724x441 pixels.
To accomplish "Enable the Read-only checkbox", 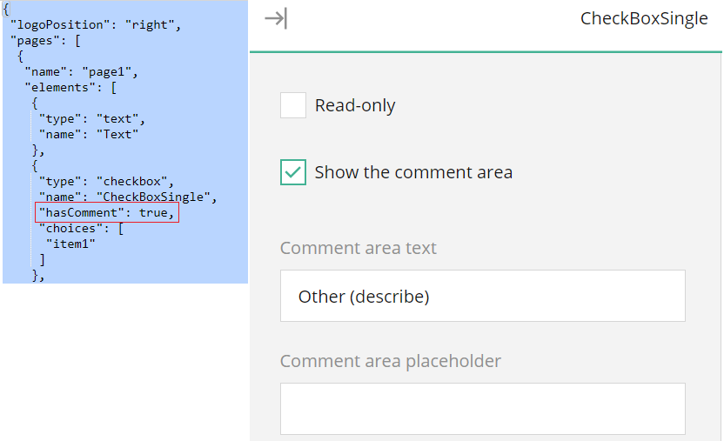I will (293, 105).
